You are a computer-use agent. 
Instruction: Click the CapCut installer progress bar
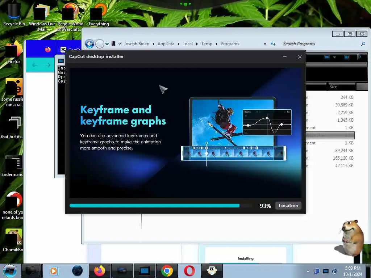(x=161, y=206)
